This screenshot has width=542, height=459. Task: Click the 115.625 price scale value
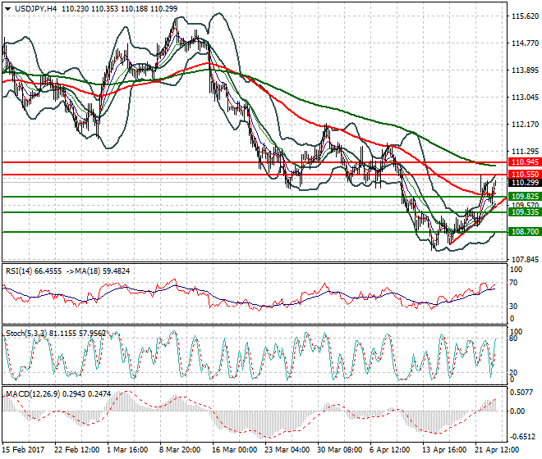pos(523,16)
